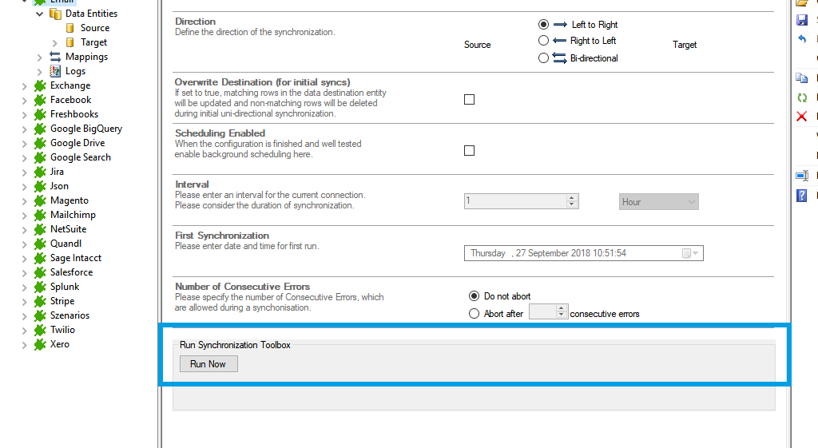Select the Google Drive connection

[77, 143]
